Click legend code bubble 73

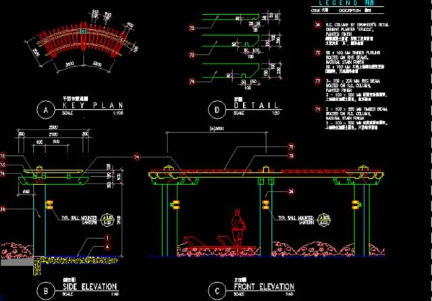[x=318, y=81]
